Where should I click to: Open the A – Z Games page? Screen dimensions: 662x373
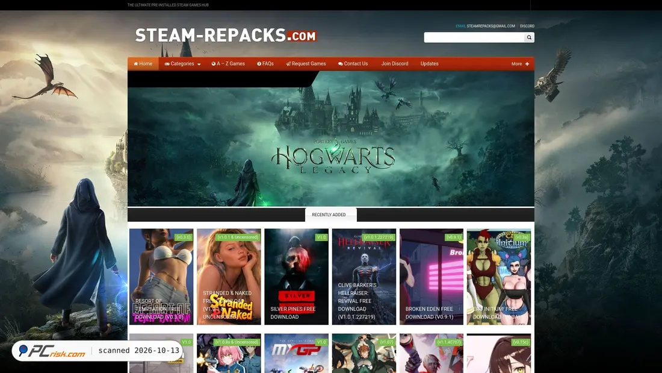pos(228,64)
